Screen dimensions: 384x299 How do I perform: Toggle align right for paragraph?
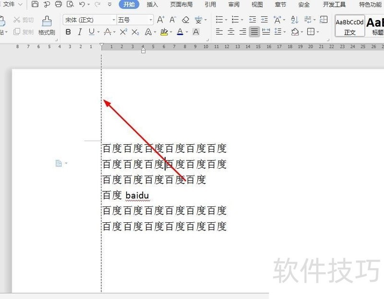point(243,32)
